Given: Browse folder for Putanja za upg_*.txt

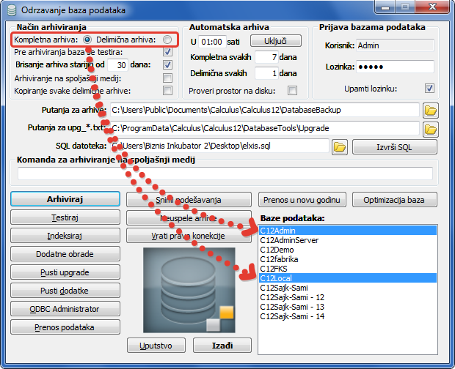Looking at the screenshot, I should [x=431, y=128].
